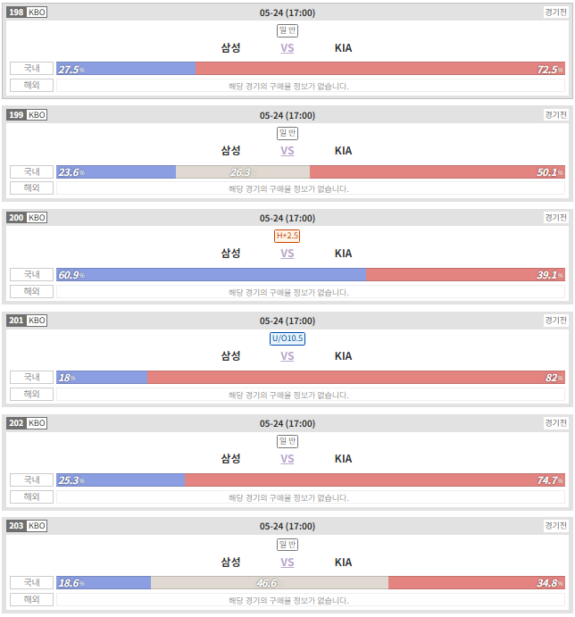
Task: Click the 일반 badge in match 198
Action: [287, 30]
